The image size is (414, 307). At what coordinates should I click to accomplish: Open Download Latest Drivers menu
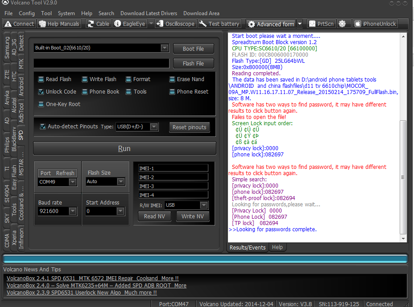[149, 13]
